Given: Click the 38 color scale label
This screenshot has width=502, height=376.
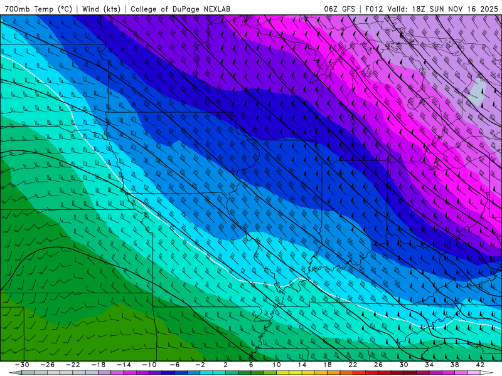Looking at the screenshot, I should click(x=454, y=365).
